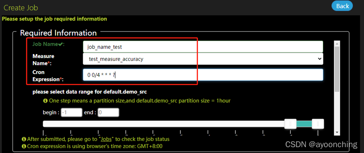Edit the Job Name input field
The image size is (364, 153).
tap(203, 47)
